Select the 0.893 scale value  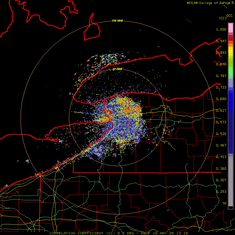(x=221, y=52)
